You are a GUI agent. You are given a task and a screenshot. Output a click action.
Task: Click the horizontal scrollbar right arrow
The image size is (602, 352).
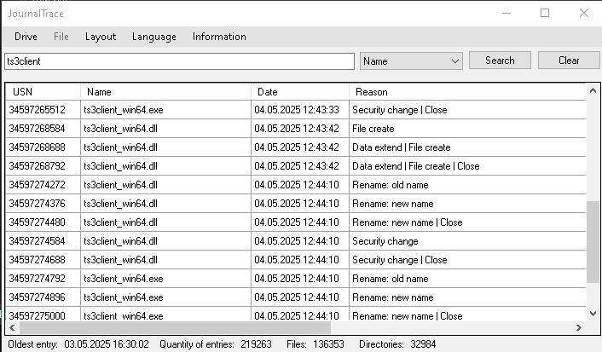pos(579,327)
